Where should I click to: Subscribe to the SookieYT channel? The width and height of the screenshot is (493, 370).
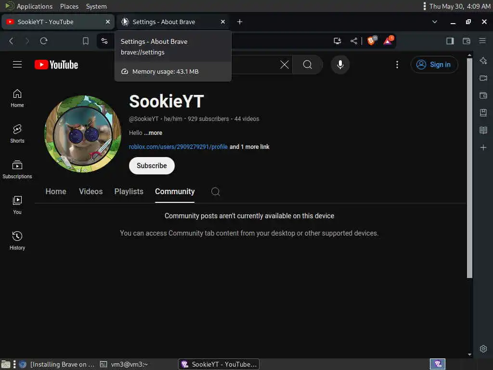tap(152, 166)
